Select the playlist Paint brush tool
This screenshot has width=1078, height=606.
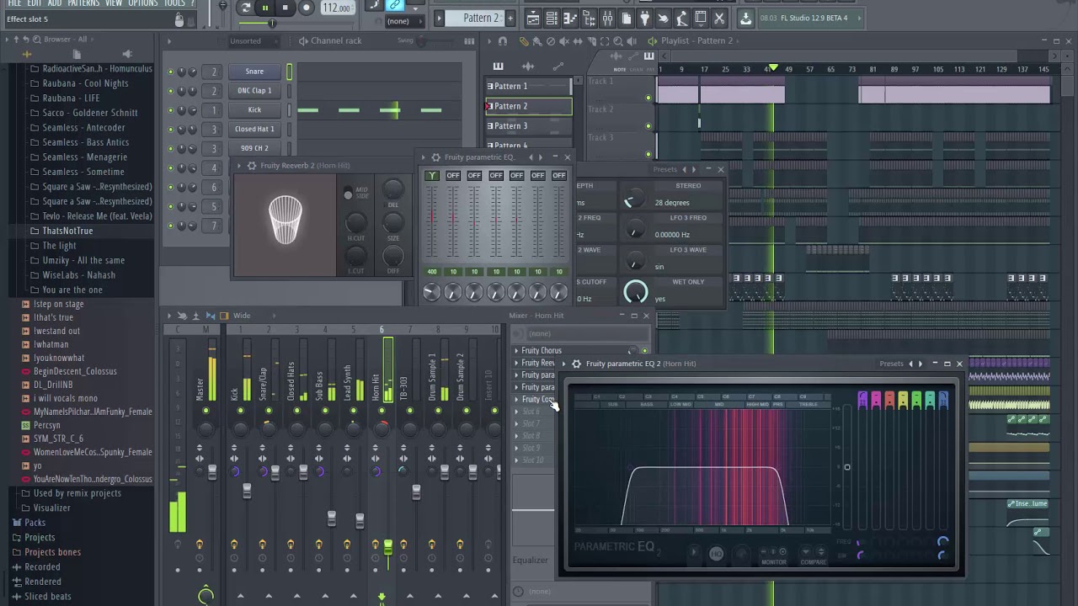click(537, 40)
